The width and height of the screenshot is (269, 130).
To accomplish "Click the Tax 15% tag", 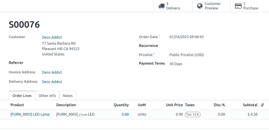I will (193, 114).
